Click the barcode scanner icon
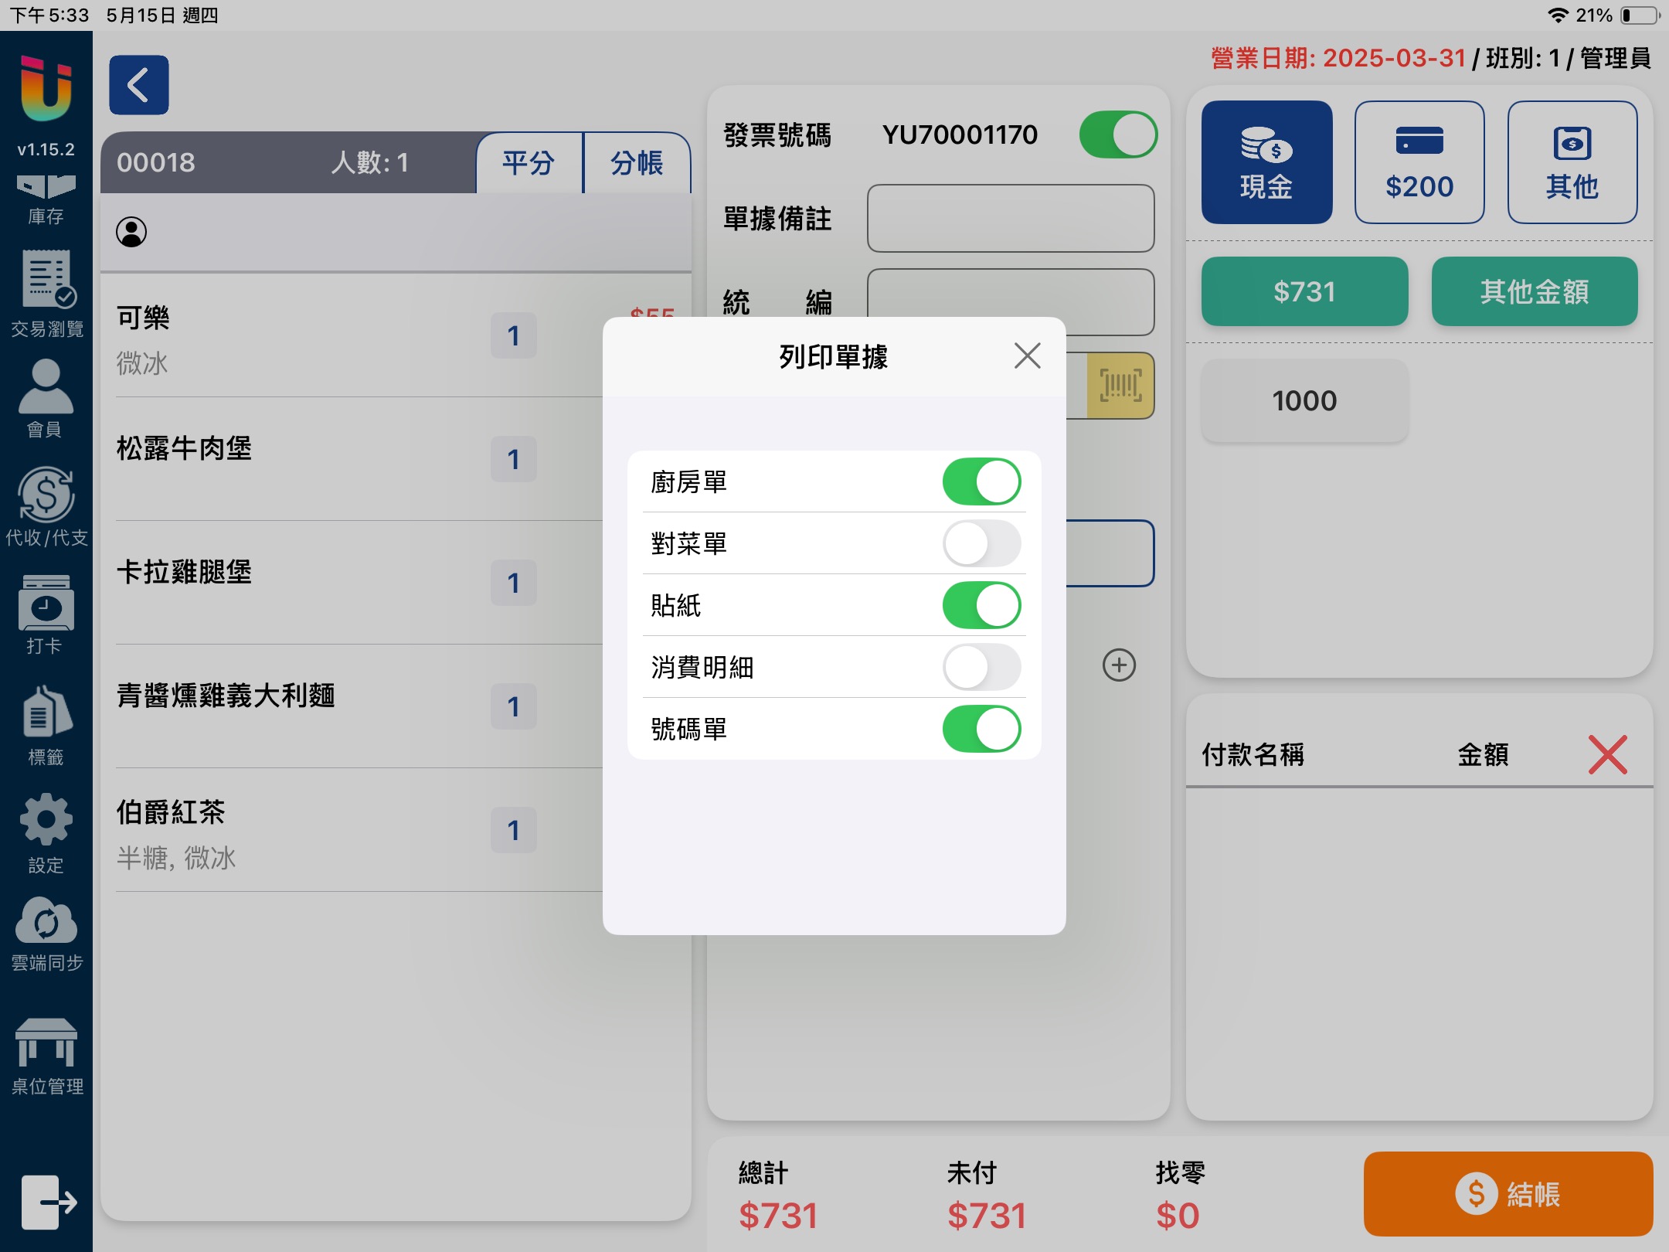Screen dimensions: 1669x1252 coord(1120,386)
